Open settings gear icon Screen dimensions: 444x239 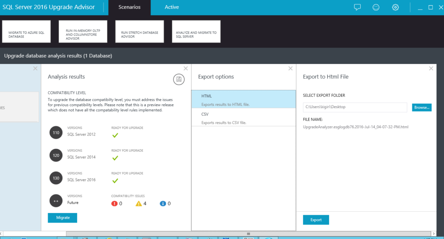pyautogui.click(x=395, y=7)
